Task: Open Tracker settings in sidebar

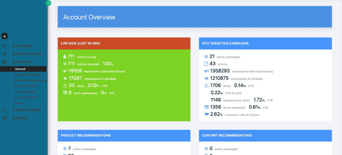Action: pos(27,110)
